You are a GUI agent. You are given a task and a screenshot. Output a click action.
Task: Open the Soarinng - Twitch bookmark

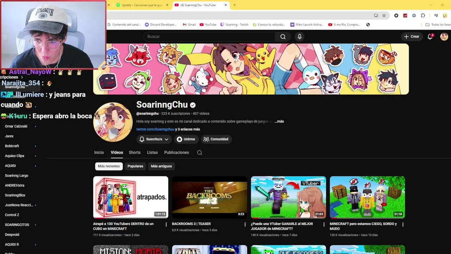(234, 25)
